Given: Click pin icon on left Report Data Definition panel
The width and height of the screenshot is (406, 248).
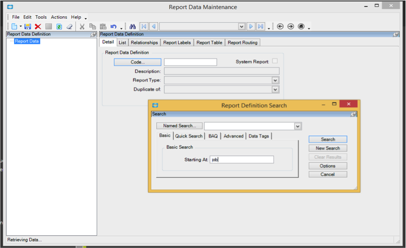Looking at the screenshot, I should click(93, 34).
